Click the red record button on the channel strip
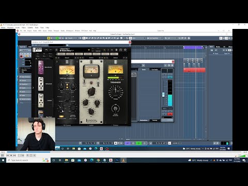The image size is (248, 186). tap(170, 114)
